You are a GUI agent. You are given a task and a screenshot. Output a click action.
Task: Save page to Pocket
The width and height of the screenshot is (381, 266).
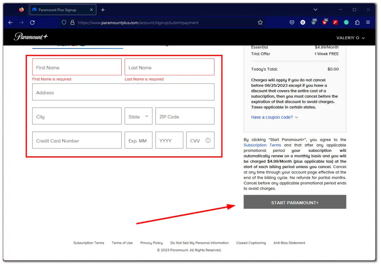coord(292,22)
